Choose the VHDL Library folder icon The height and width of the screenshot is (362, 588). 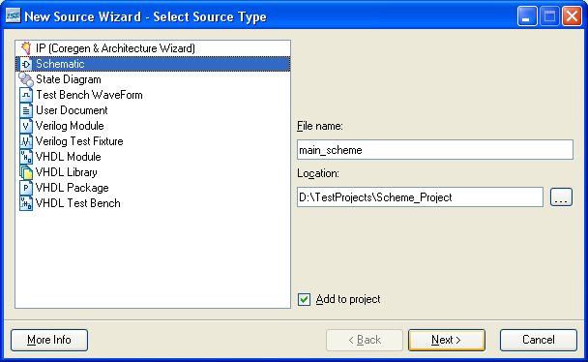click(26, 172)
